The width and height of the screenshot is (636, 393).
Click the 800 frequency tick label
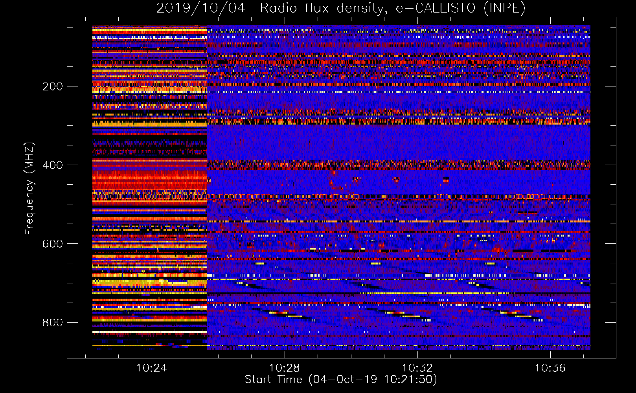point(53,323)
